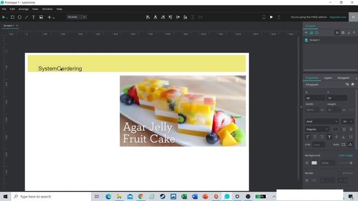
Task: Click the Add image link
Action: click(346, 155)
